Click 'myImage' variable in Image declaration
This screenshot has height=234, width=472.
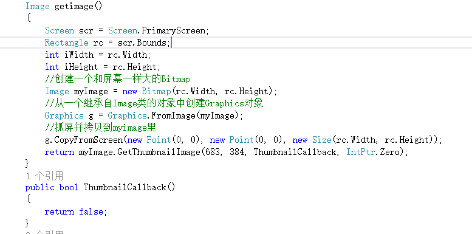click(91, 91)
